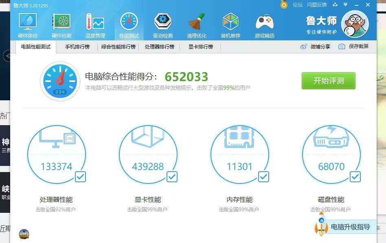
Task: Minimize the 鲁大师 window
Action: pos(357,4)
